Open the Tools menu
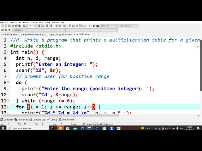Screen dimensions: 202x151 click(41, 22)
